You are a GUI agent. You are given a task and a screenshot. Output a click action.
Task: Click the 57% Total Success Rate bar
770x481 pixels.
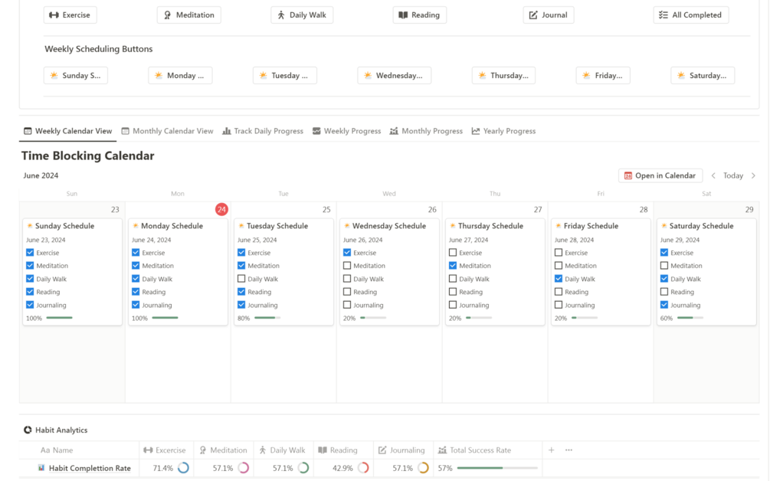tap(497, 468)
